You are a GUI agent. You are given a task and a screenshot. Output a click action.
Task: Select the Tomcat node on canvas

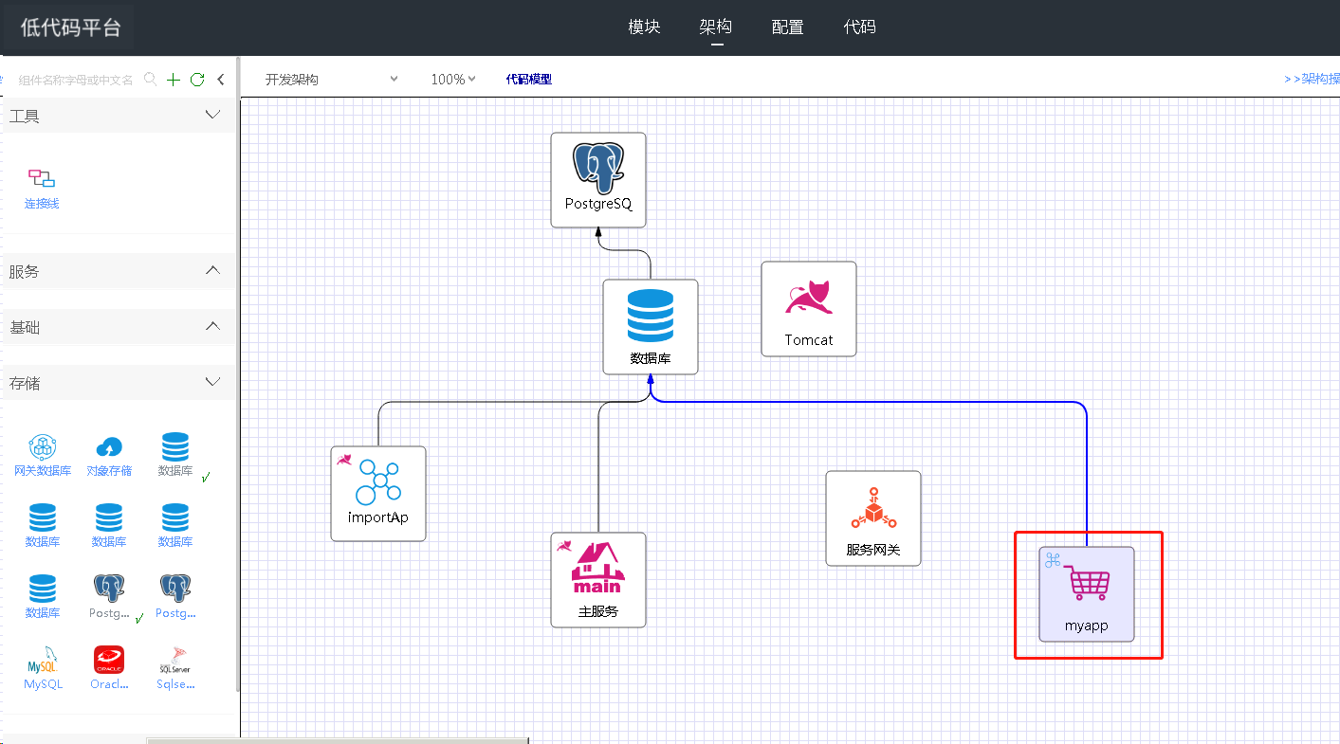[808, 309]
